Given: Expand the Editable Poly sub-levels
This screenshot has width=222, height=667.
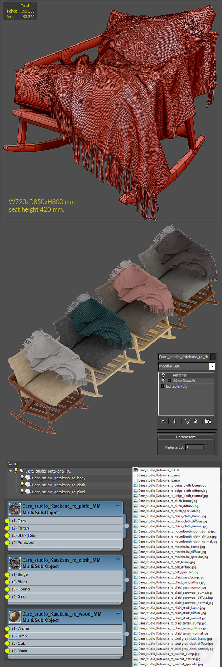Looking at the screenshot, I should [x=163, y=386].
